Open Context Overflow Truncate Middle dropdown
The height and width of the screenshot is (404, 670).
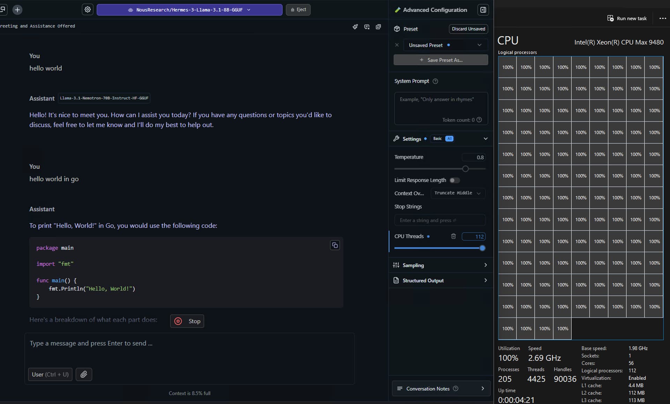click(x=457, y=193)
